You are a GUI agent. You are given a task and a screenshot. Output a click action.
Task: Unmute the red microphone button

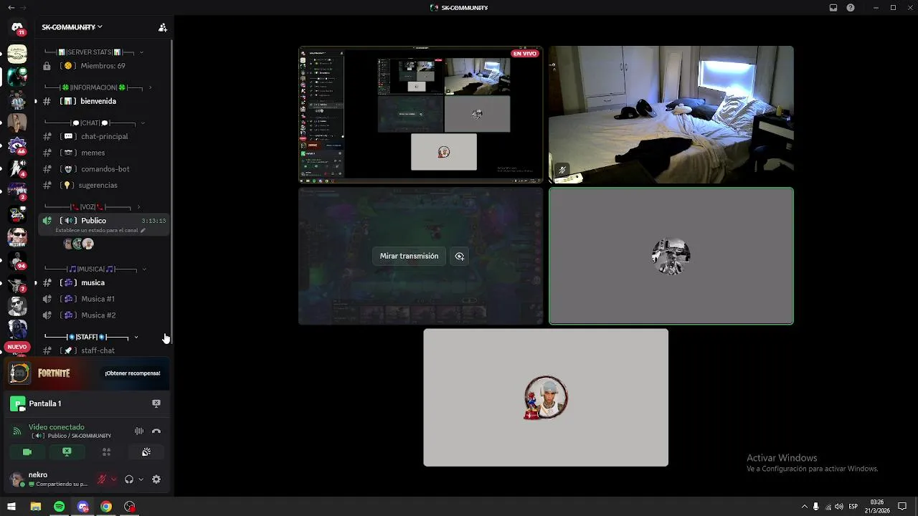102,479
